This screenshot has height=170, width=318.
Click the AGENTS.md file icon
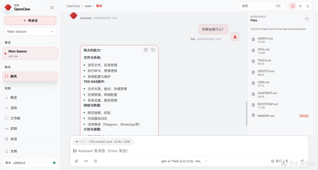point(253,39)
